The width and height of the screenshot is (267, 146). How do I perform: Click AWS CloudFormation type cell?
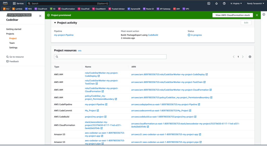point(65,125)
